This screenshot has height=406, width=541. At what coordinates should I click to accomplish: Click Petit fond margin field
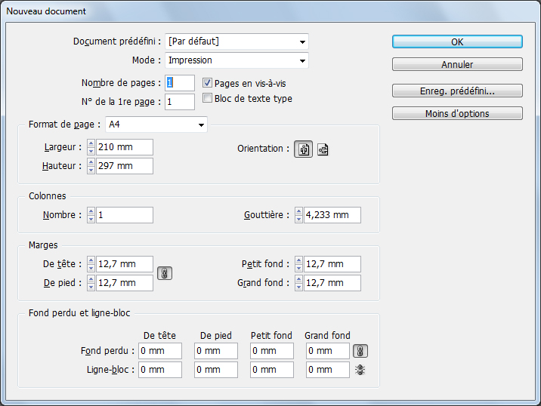point(332,264)
